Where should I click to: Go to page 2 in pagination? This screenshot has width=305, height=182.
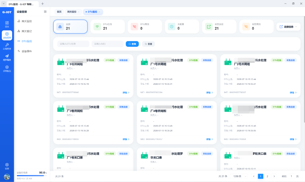pyautogui.click(x=267, y=176)
